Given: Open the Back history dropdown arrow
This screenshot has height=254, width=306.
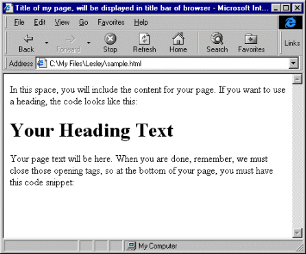Looking at the screenshot, I should (47, 43).
